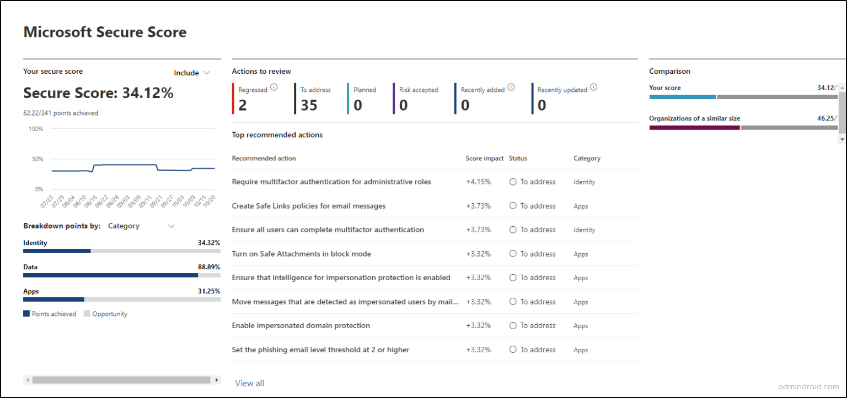Click right arrow of horizontal scrollbar

(x=217, y=380)
